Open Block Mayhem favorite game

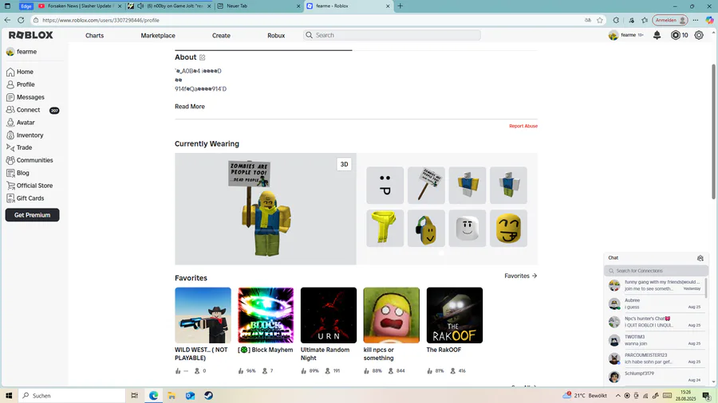[x=266, y=315]
